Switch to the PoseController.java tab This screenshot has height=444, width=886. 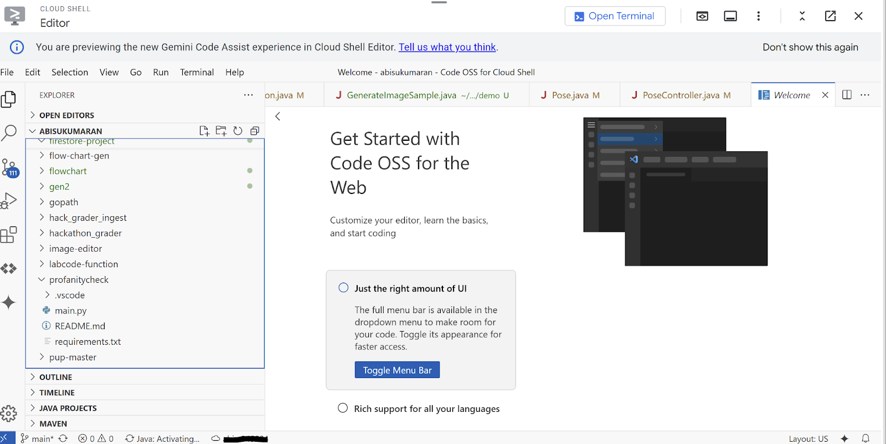[x=681, y=95]
